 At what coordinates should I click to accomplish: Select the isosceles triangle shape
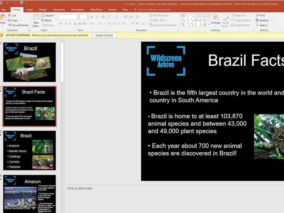[x=183, y=20]
